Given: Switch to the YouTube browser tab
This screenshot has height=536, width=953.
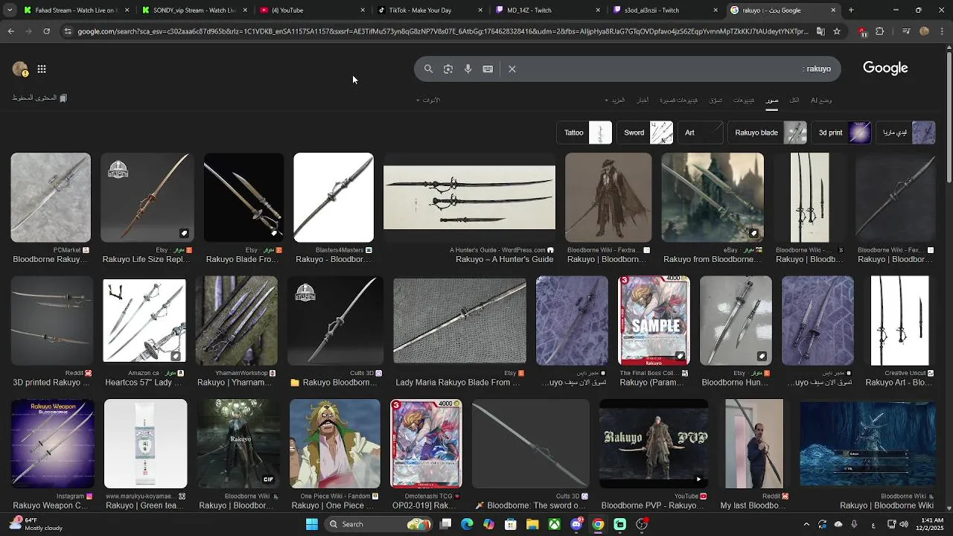Looking at the screenshot, I should 313,10.
